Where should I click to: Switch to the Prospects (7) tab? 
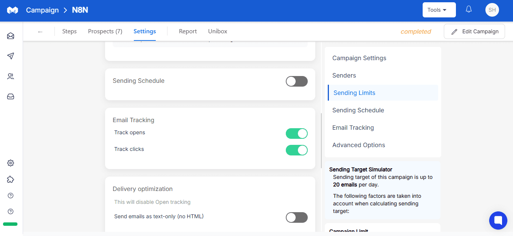(105, 31)
